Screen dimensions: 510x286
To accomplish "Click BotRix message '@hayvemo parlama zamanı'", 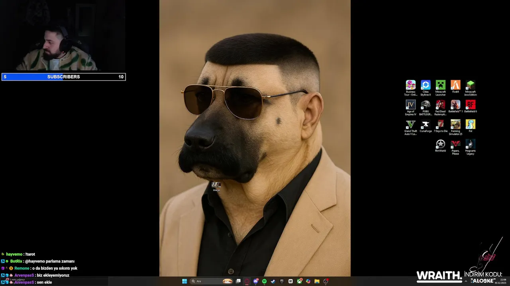I will point(38,261).
